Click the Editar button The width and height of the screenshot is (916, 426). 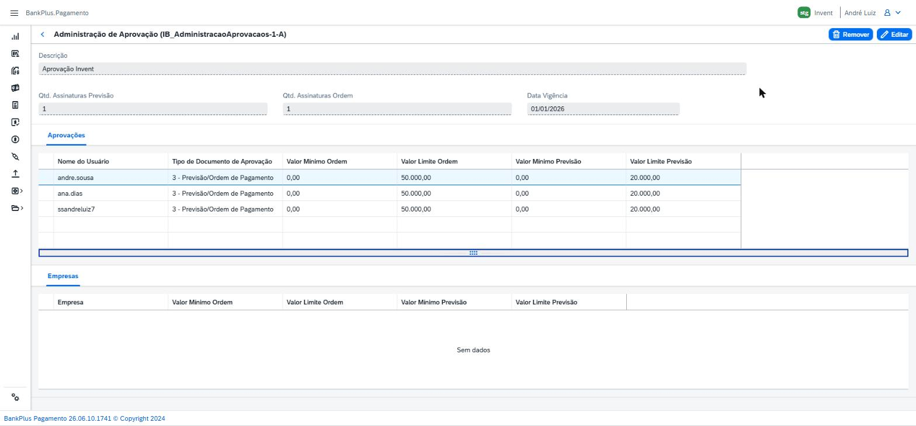click(894, 34)
